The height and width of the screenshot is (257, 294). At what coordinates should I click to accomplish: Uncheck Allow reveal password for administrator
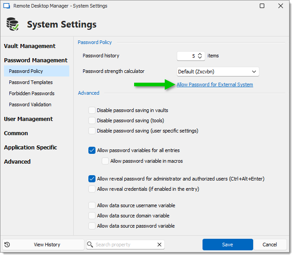[x=92, y=179]
